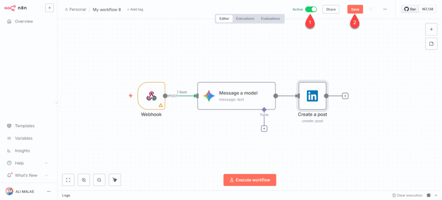442x200 pixels.
Task: Expand the What's New chevron
Action: click(47, 175)
